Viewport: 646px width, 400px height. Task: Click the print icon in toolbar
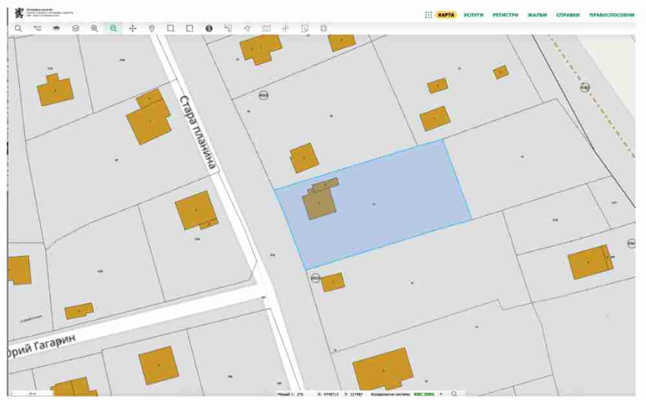point(324,28)
